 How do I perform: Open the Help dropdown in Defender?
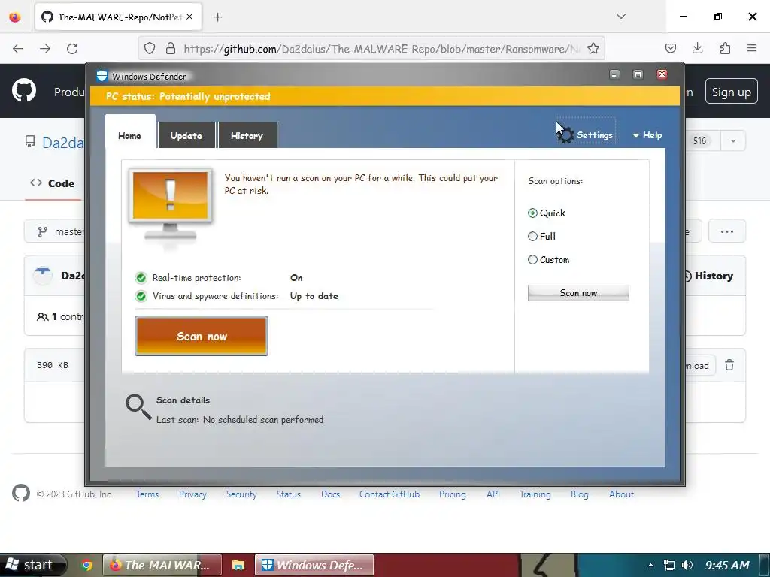[647, 135]
